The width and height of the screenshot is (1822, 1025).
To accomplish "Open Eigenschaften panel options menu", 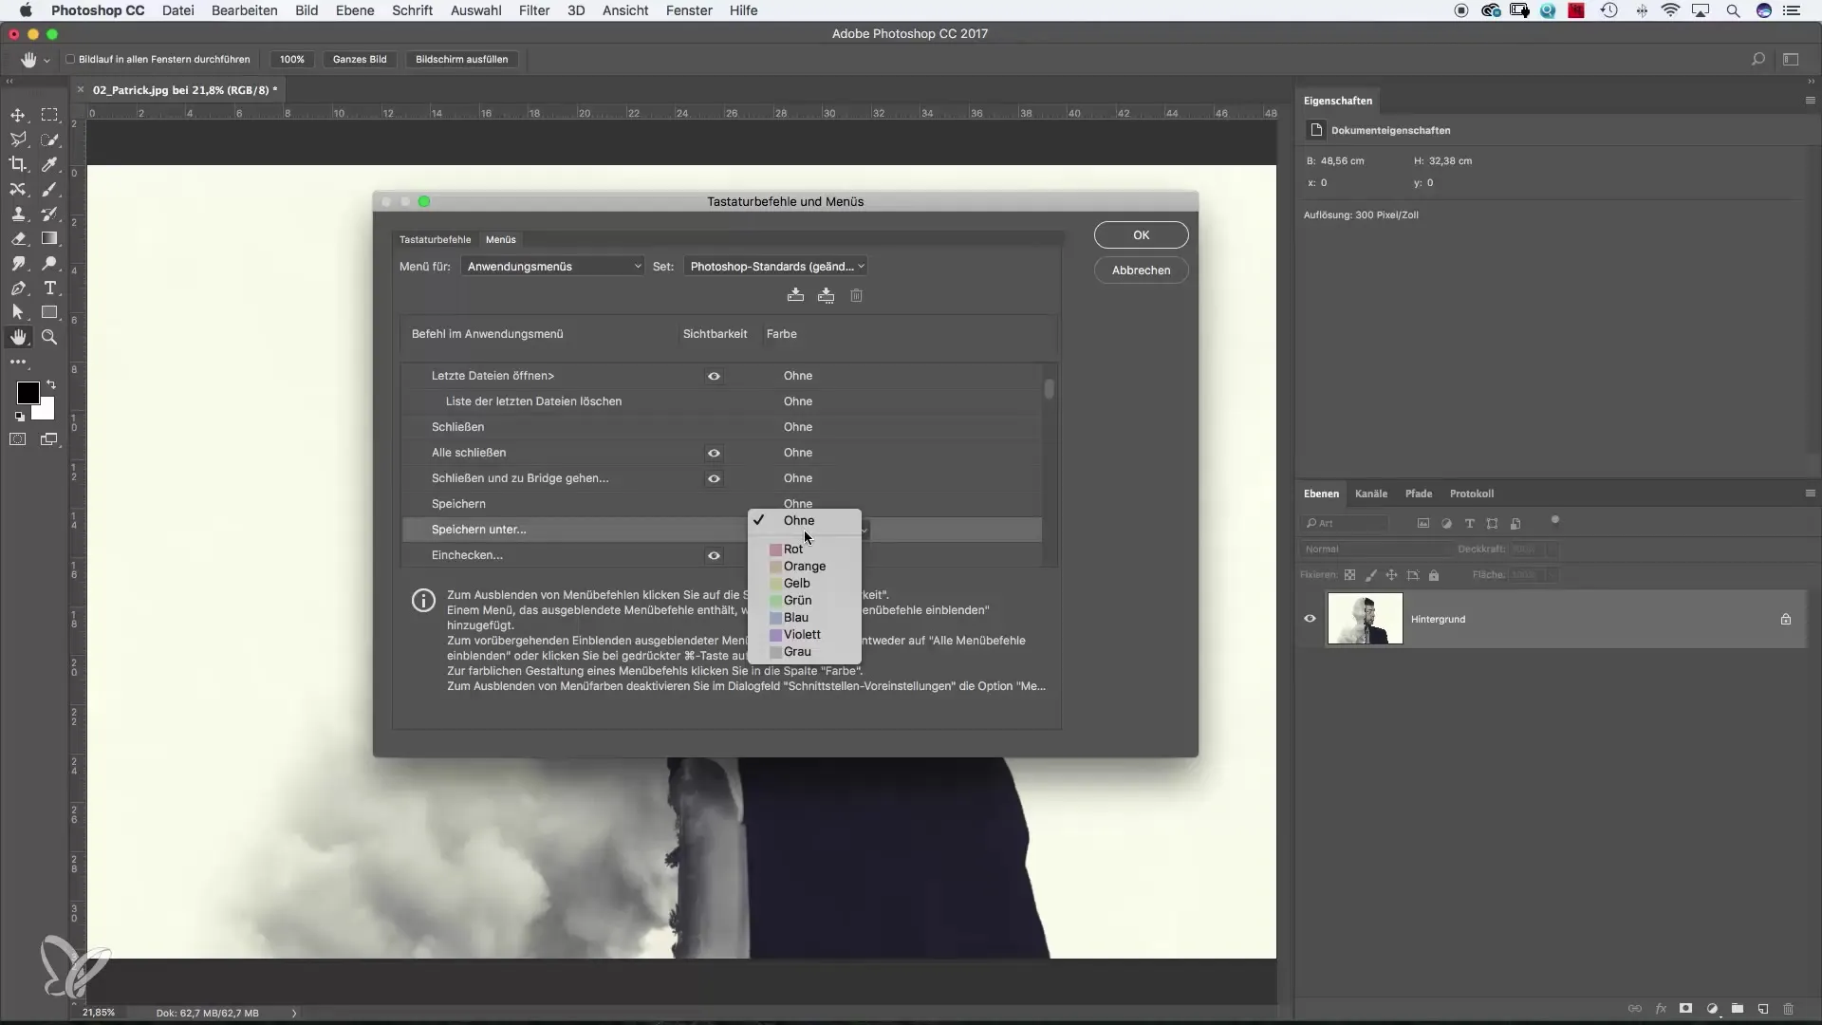I will click(x=1810, y=101).
